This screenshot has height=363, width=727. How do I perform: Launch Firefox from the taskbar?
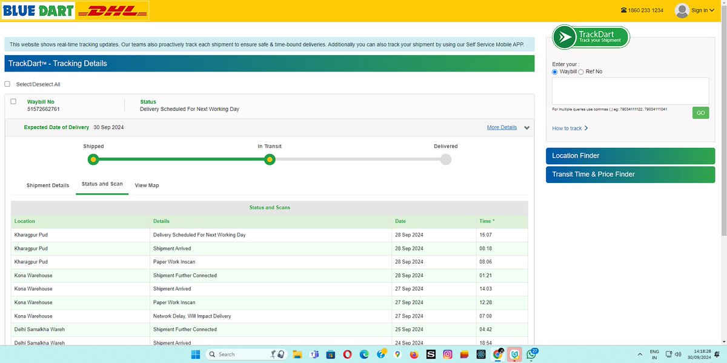pos(414,354)
